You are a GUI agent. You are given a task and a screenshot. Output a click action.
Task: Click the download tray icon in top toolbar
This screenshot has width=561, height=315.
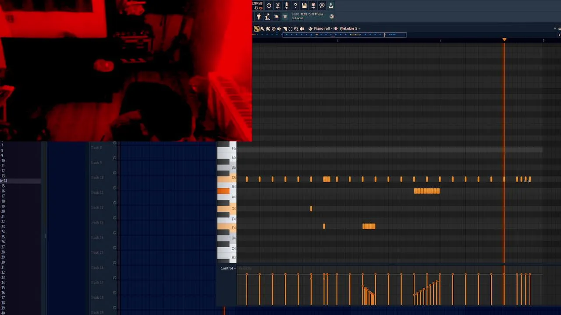(x=331, y=5)
